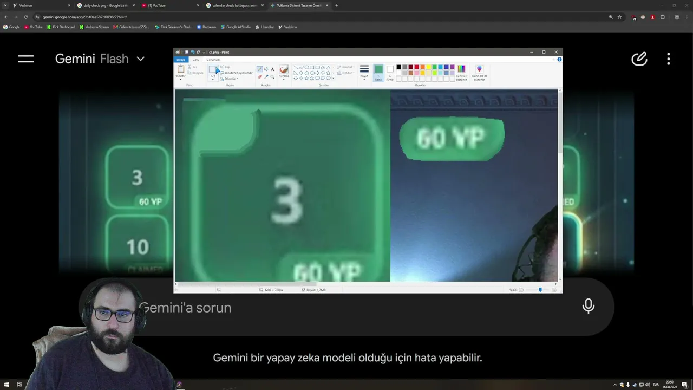Go back in Chrome

(6, 17)
